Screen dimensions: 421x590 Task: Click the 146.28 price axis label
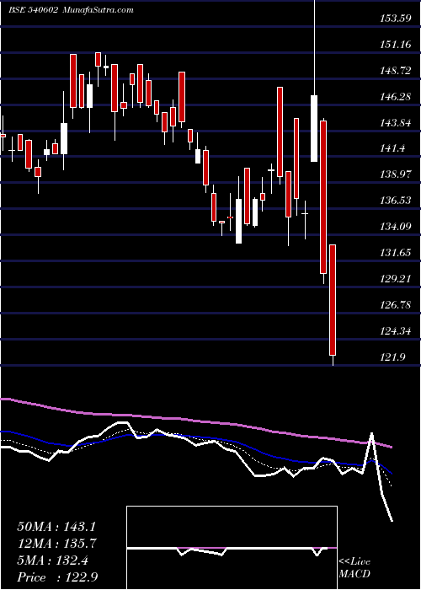pos(396,97)
